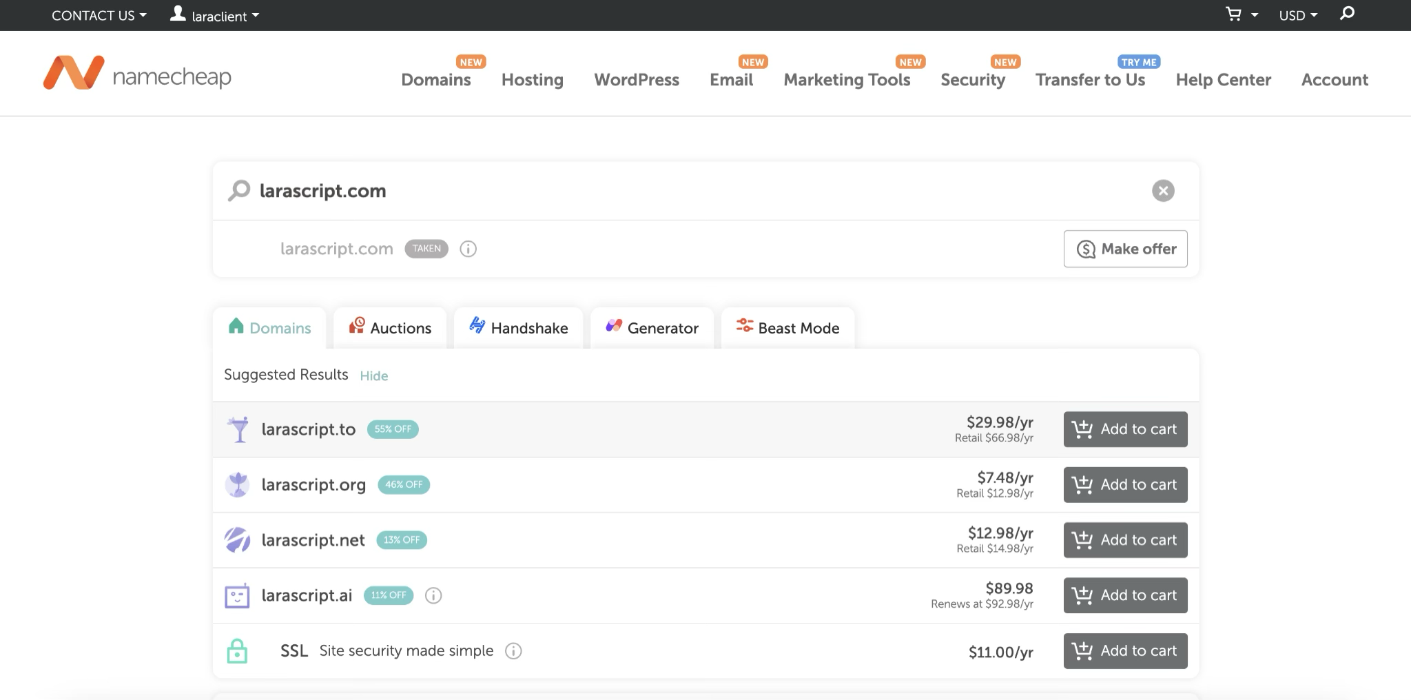
Task: Click the larascript.ai robot face icon
Action: 237,595
